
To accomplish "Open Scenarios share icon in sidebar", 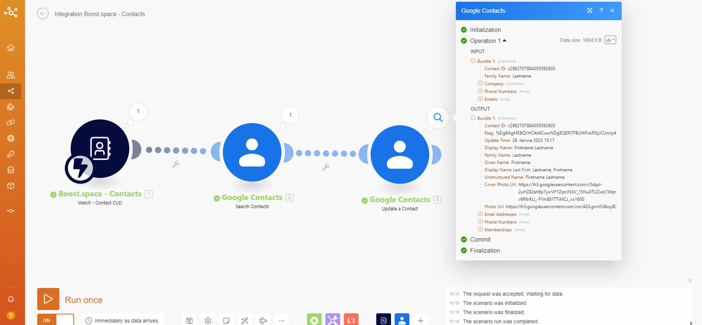I will click(11, 91).
